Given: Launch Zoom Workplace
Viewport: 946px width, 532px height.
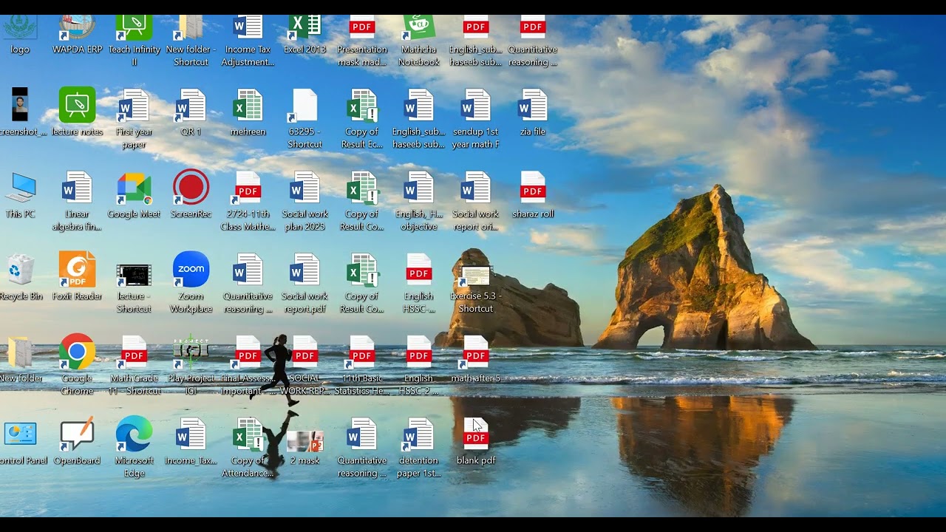Looking at the screenshot, I should tap(191, 283).
